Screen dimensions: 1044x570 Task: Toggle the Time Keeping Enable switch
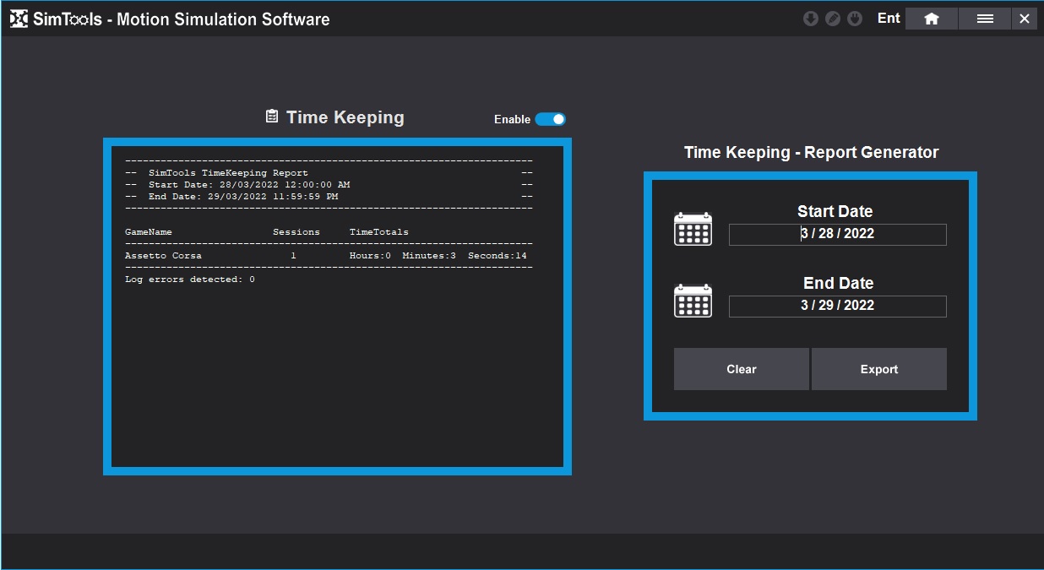click(551, 119)
